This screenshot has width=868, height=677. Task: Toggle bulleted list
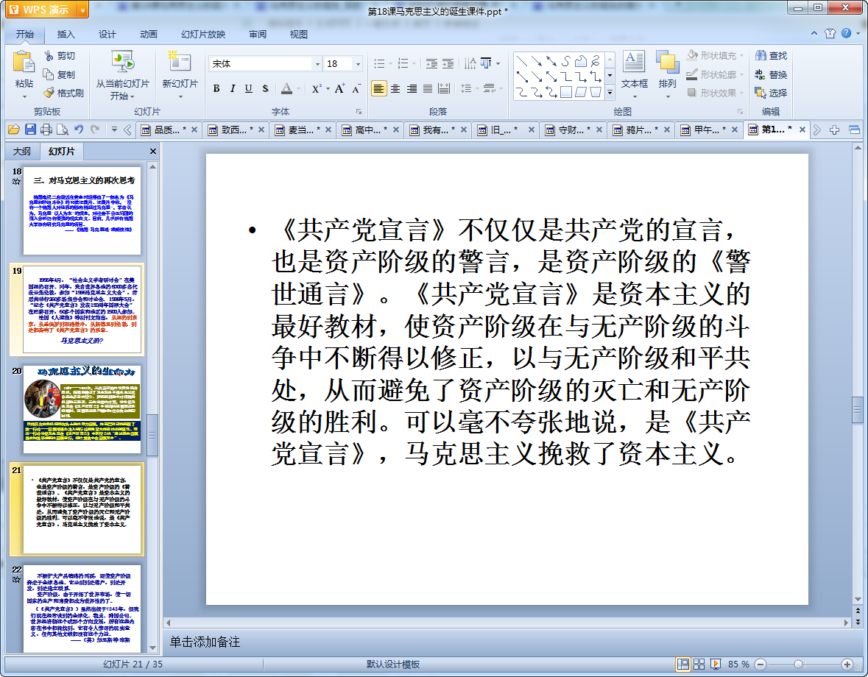coord(379,63)
